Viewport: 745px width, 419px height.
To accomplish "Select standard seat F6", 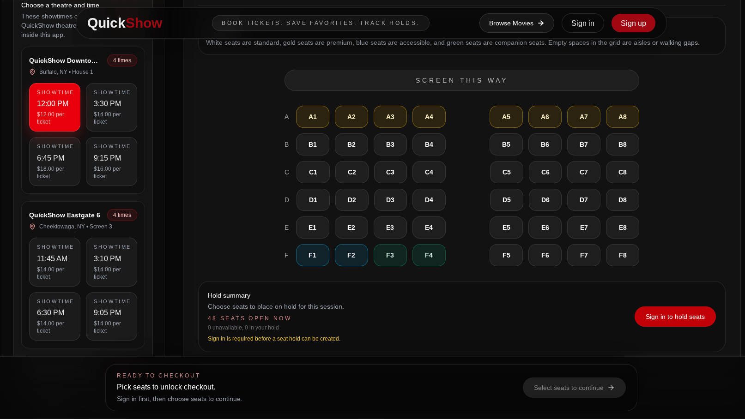I will 545,255.
